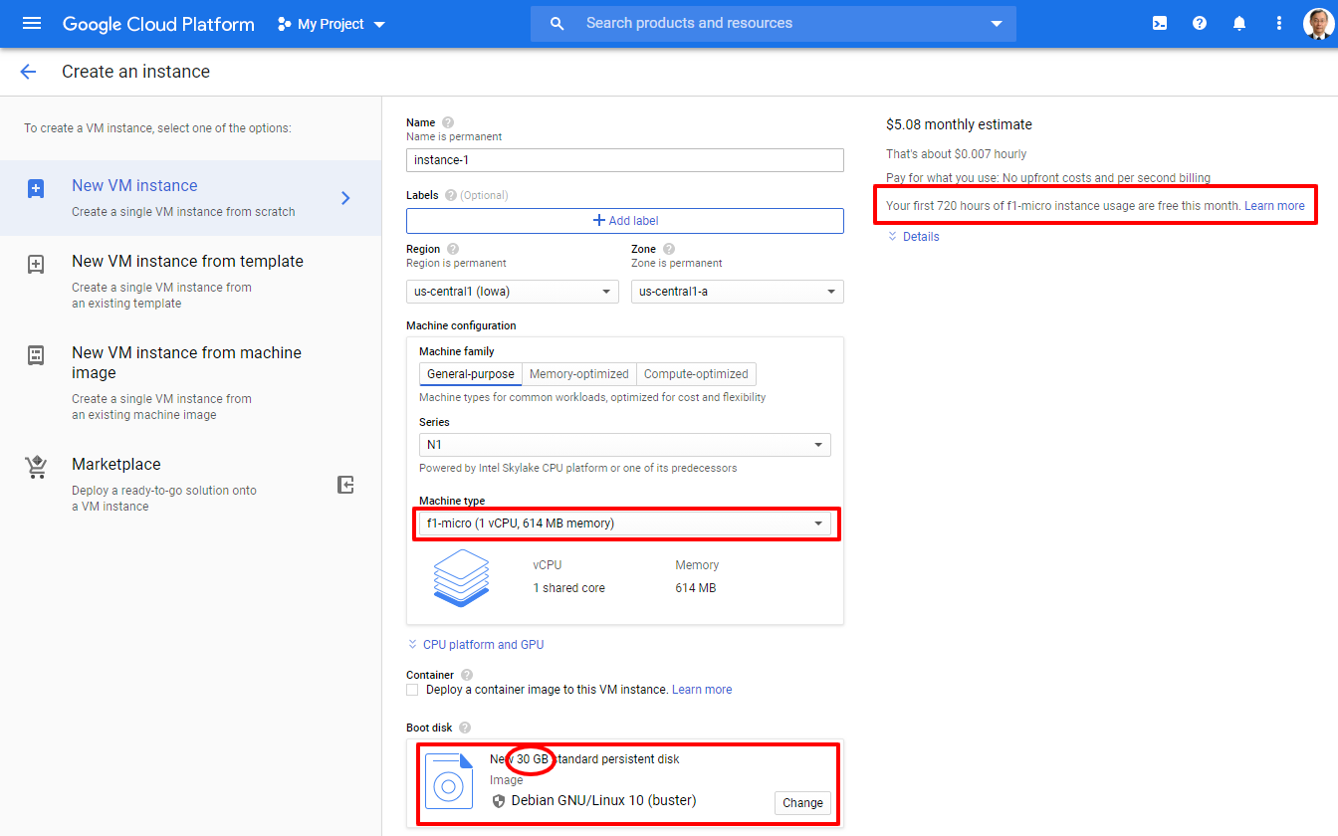
Task: Click the help icon next to Boot disk
Action: (465, 728)
